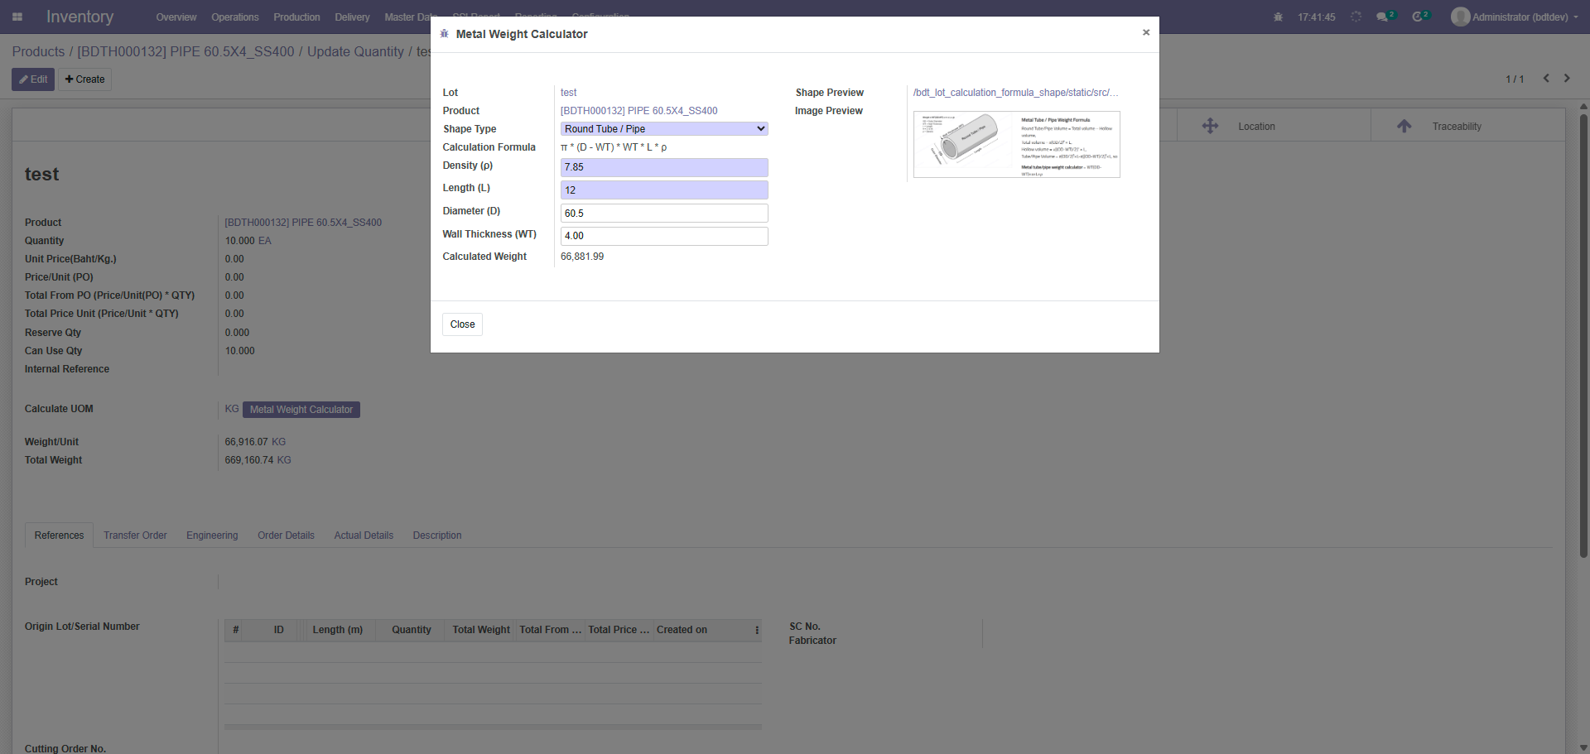Click the debug bug icon in top bar

tap(1278, 17)
